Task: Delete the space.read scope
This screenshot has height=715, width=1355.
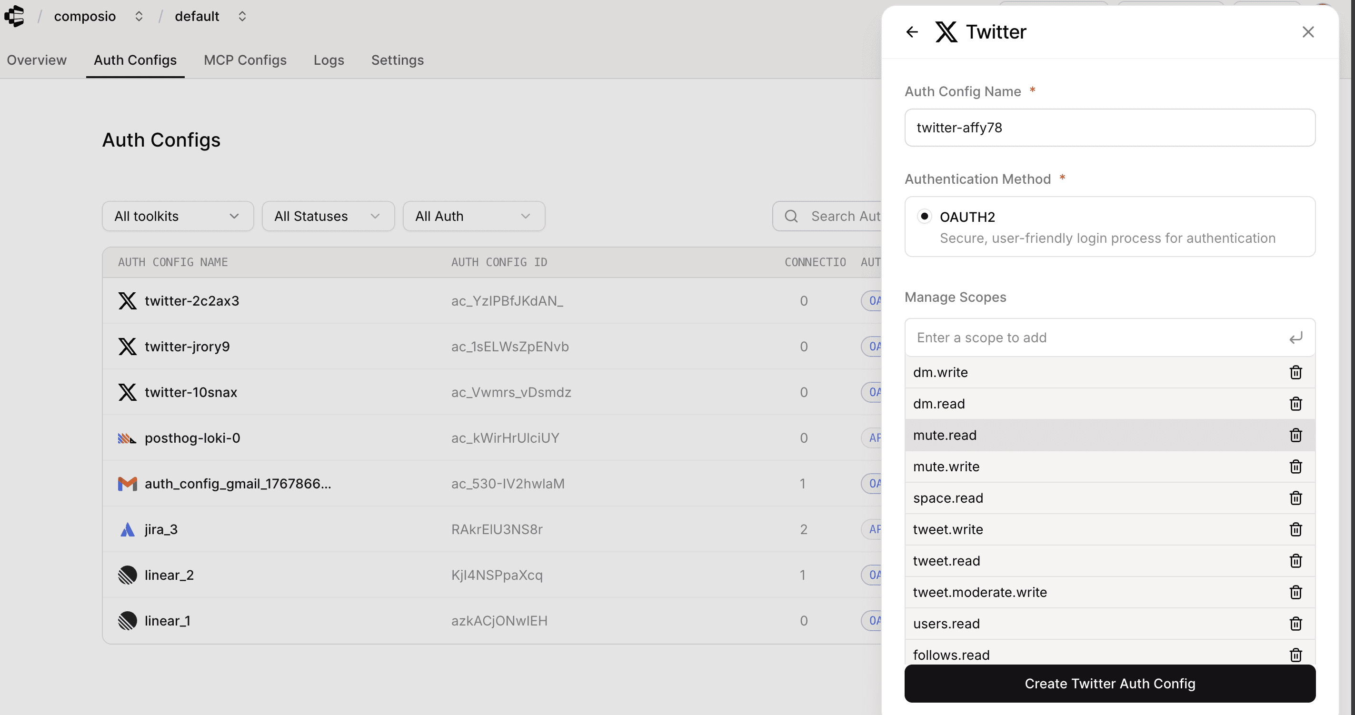Action: (1295, 498)
